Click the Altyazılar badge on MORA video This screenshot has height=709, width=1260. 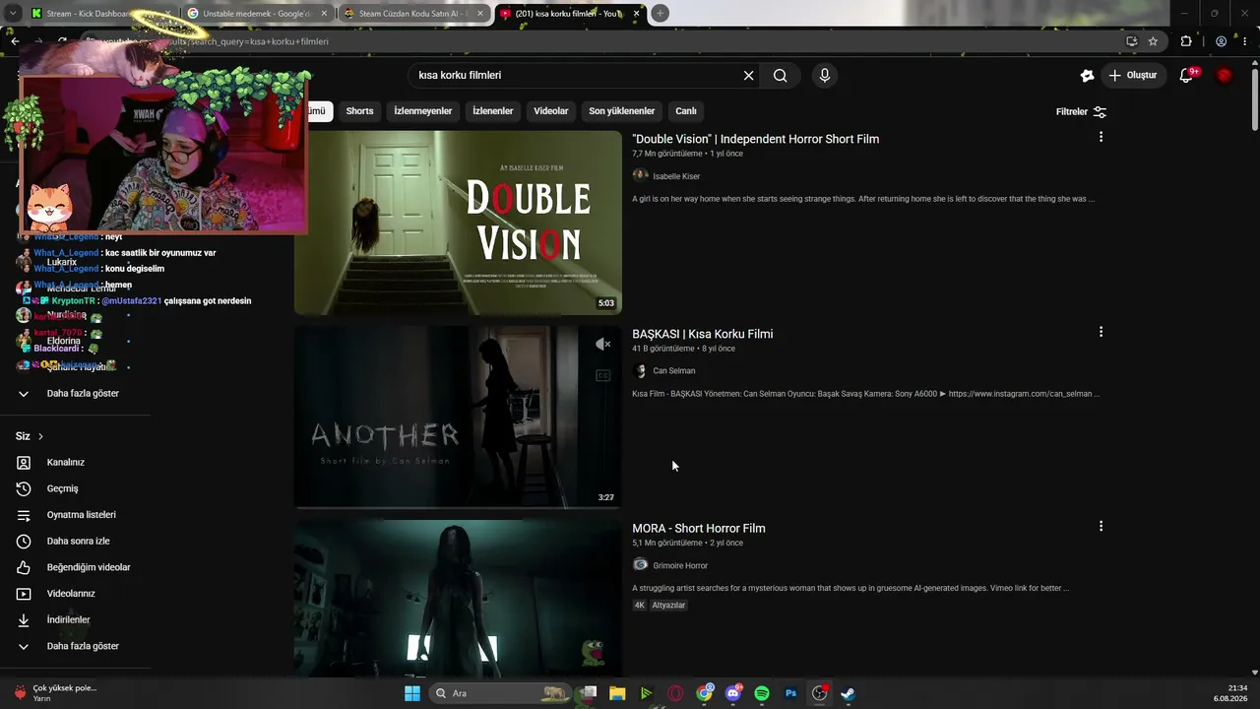pyautogui.click(x=668, y=606)
